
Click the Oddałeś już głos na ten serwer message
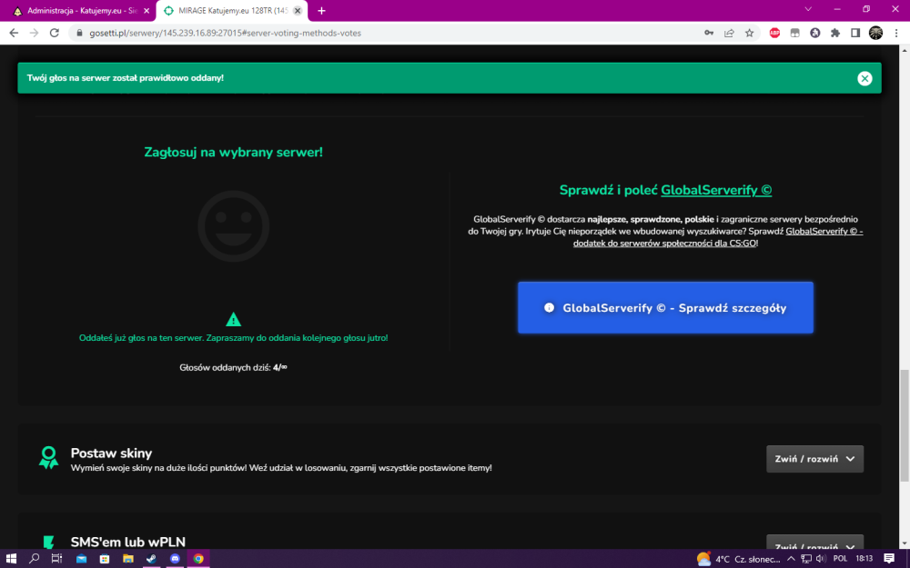(x=233, y=338)
